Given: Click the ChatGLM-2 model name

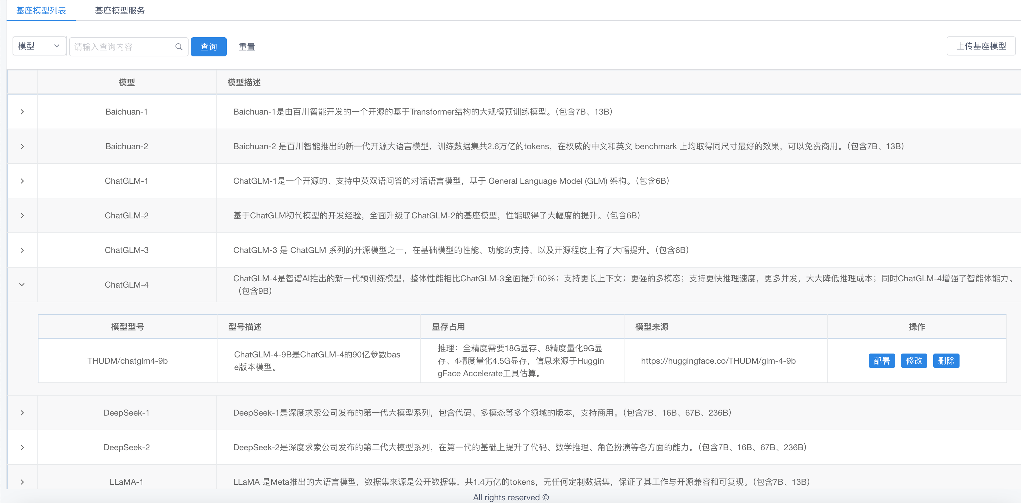Looking at the screenshot, I should tap(127, 216).
